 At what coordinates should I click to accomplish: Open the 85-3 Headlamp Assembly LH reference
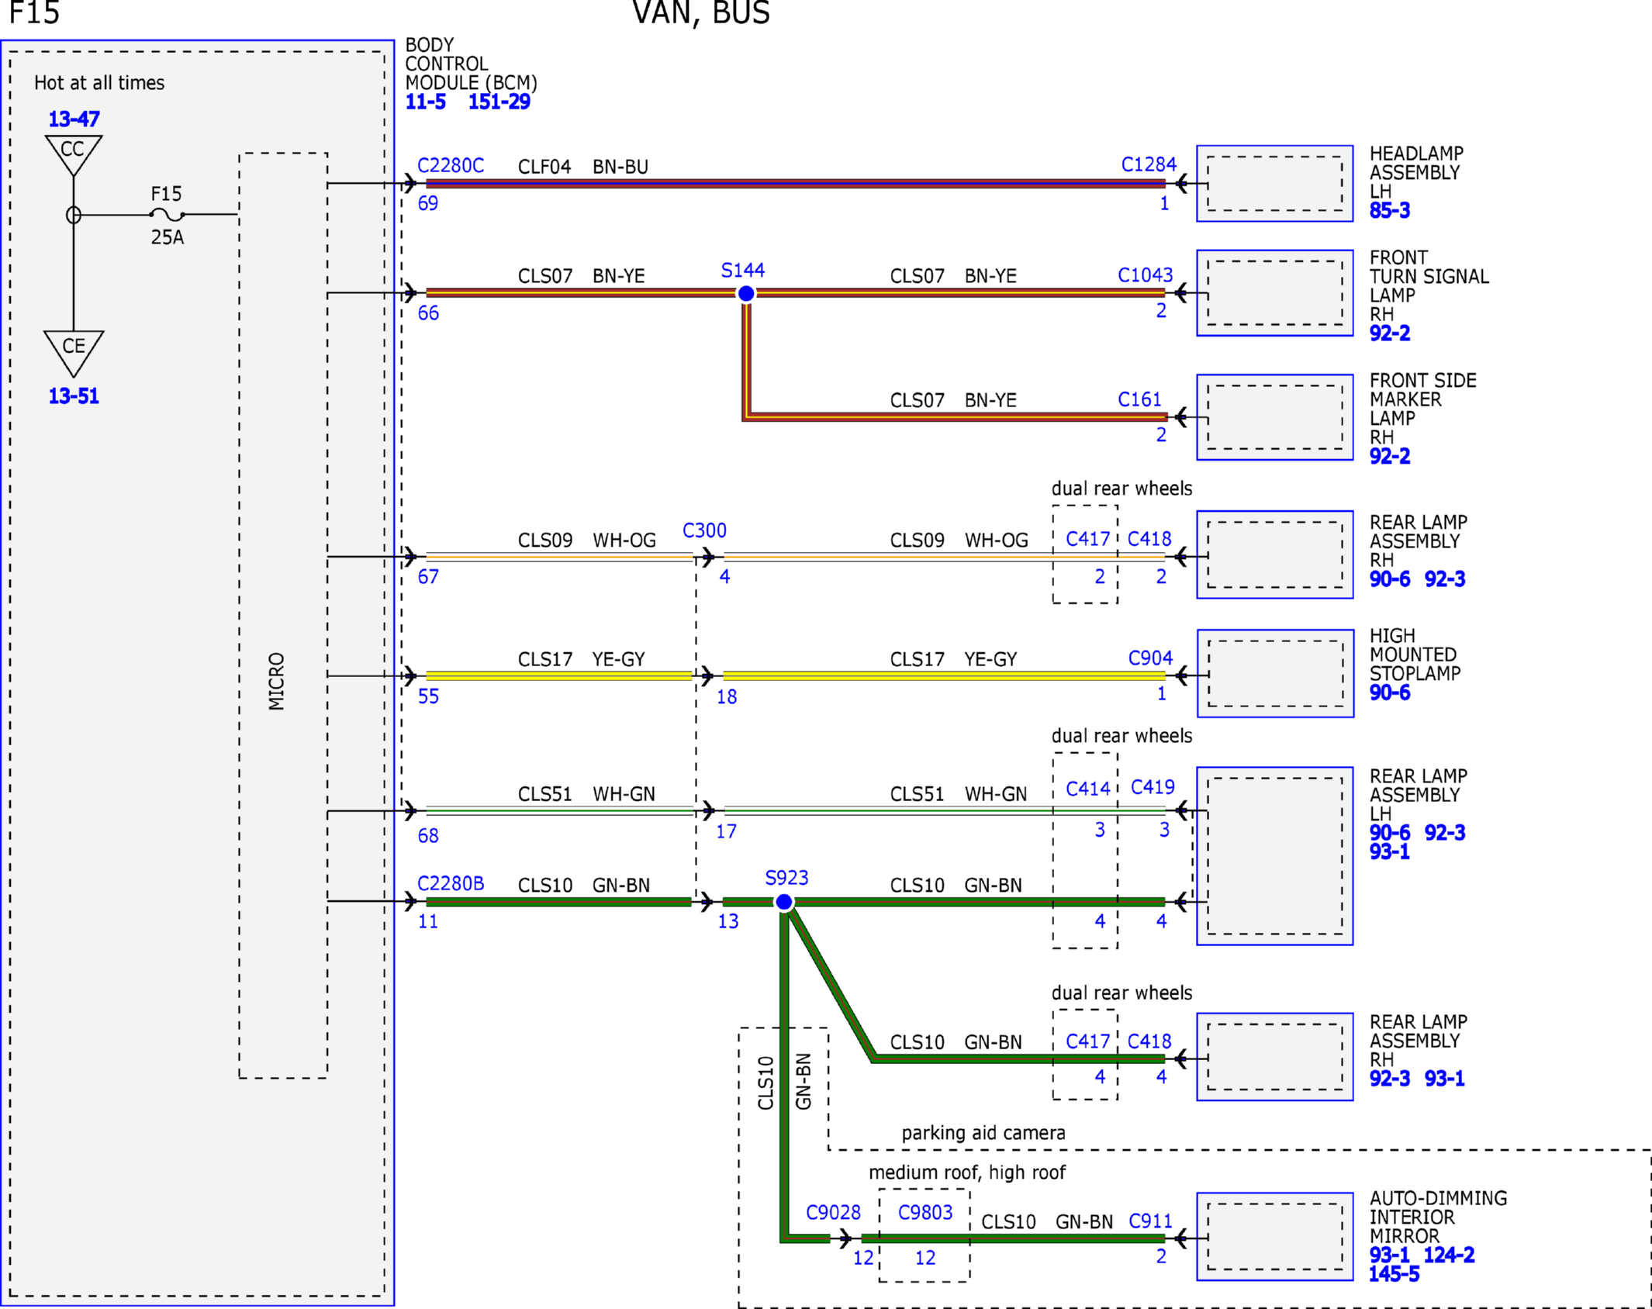pyautogui.click(x=1389, y=210)
